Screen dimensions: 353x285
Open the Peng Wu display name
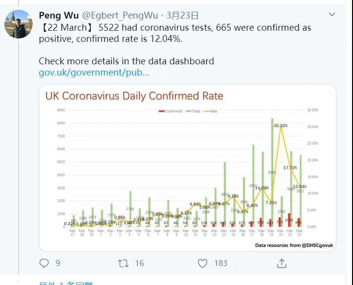coord(59,16)
